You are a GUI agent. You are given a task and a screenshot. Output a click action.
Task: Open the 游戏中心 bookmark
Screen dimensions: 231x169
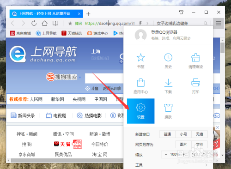pyautogui.click(x=97, y=33)
